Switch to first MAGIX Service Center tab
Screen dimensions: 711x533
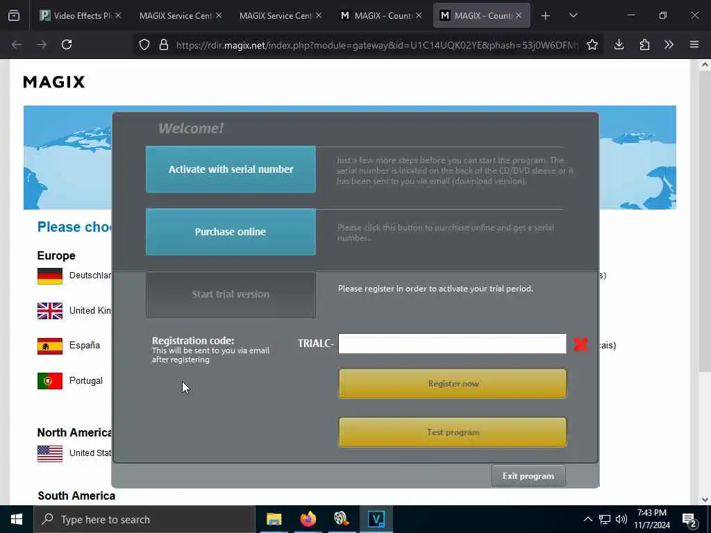(174, 15)
